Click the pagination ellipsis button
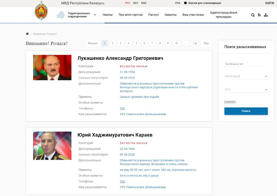 (x=185, y=43)
